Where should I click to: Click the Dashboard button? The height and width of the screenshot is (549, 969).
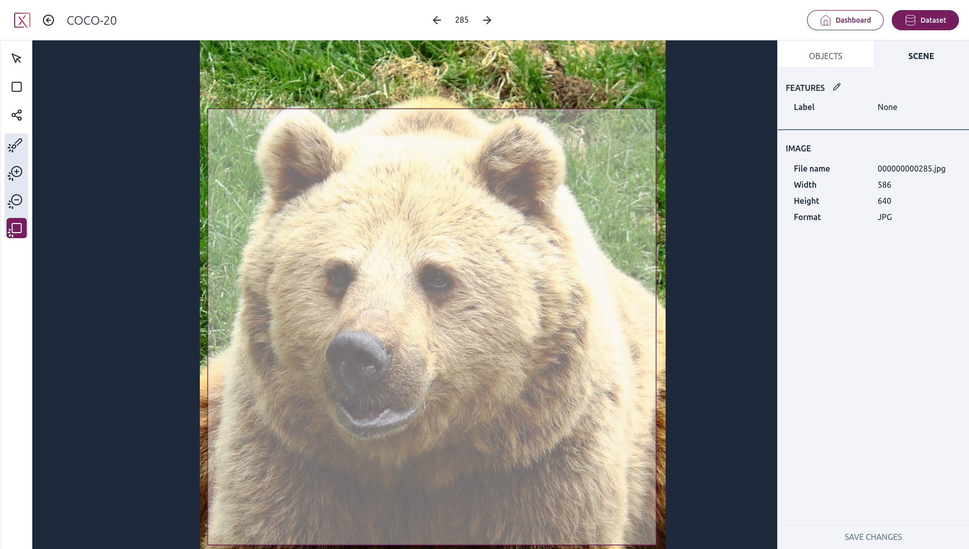click(x=845, y=20)
